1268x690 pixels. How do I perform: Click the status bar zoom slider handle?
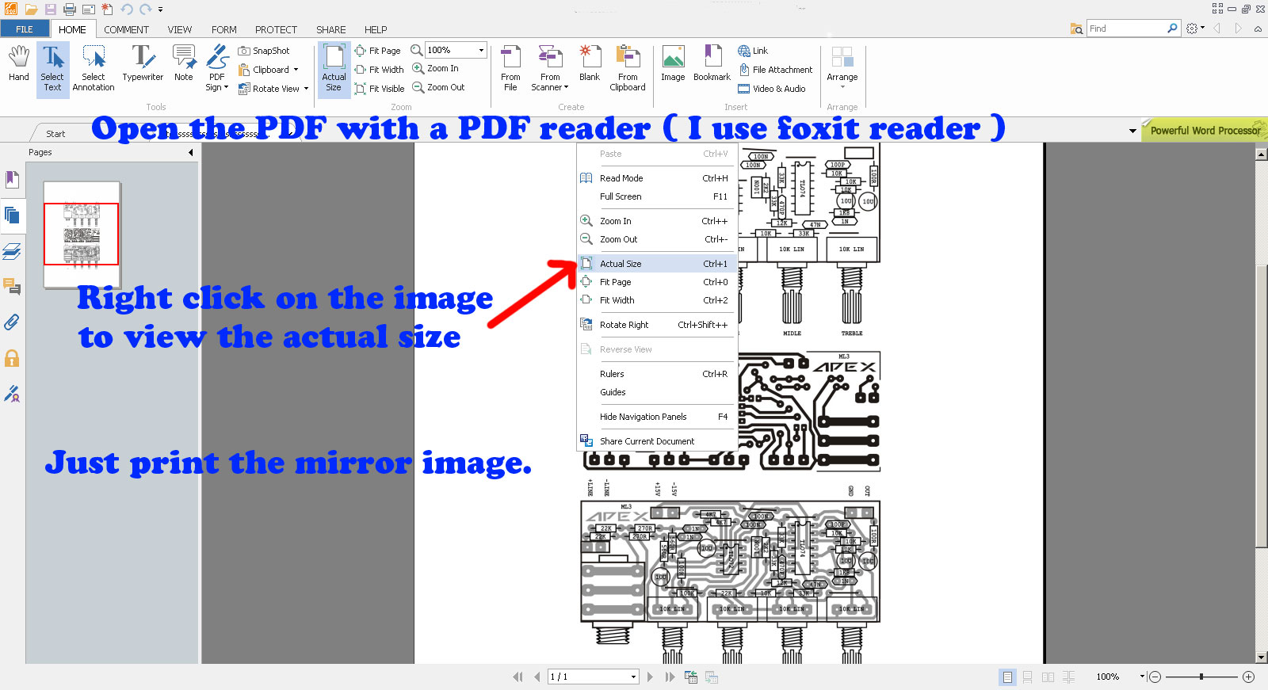(1201, 677)
